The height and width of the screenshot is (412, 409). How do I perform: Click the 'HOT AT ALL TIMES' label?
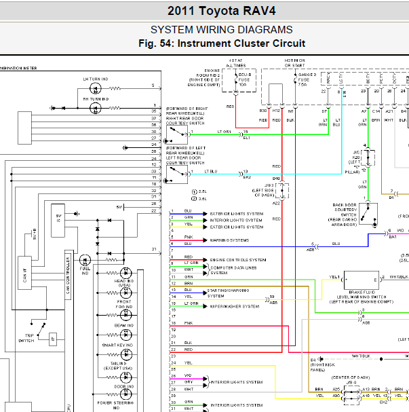pyautogui.click(x=236, y=63)
